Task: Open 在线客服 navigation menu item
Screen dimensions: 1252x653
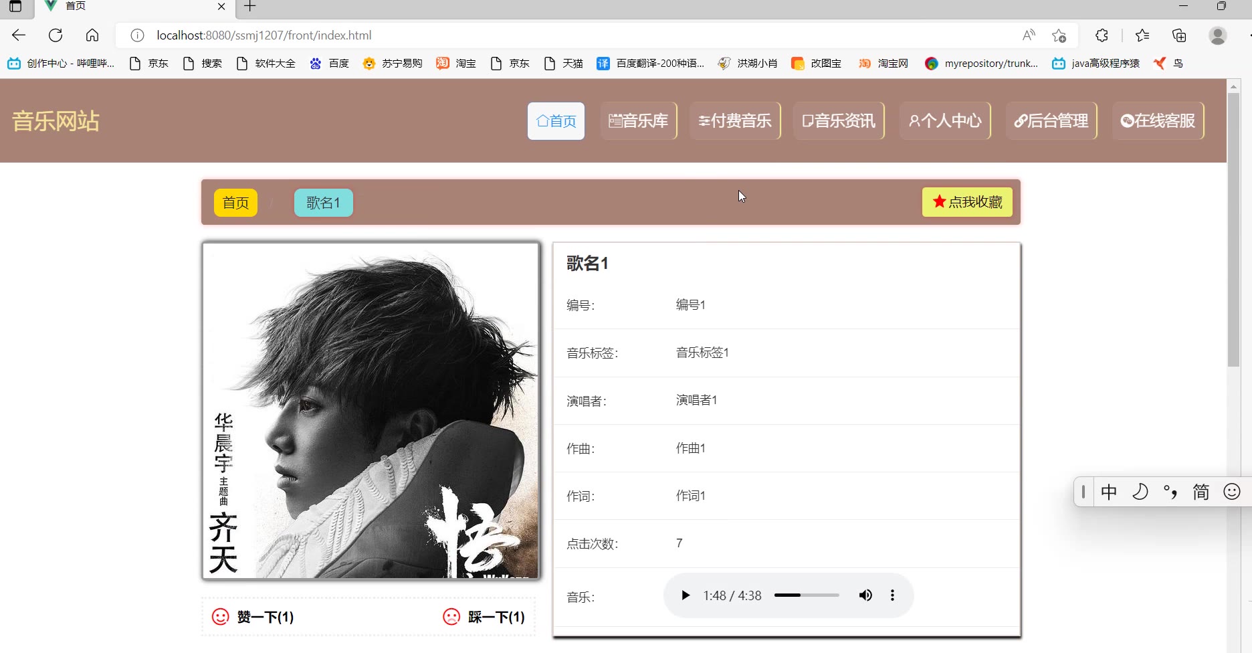Action: [x=1158, y=121]
